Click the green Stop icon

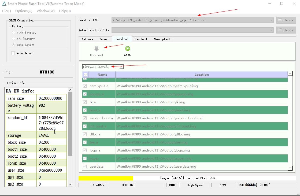pos(127,49)
